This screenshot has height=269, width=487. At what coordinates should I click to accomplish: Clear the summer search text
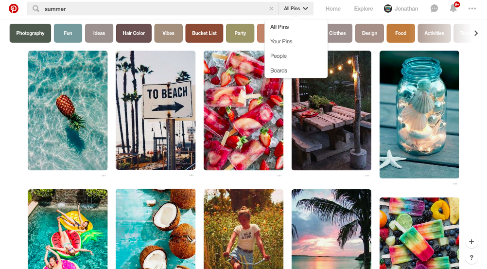pyautogui.click(x=271, y=9)
